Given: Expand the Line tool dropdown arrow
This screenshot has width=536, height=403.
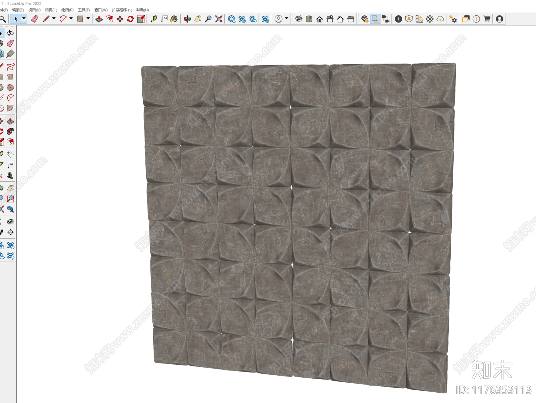Looking at the screenshot, I should [x=54, y=19].
